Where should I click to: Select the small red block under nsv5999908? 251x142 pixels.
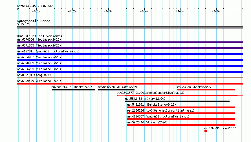click(x=206, y=131)
